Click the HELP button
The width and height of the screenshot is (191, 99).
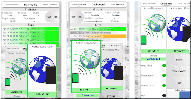click(179, 83)
